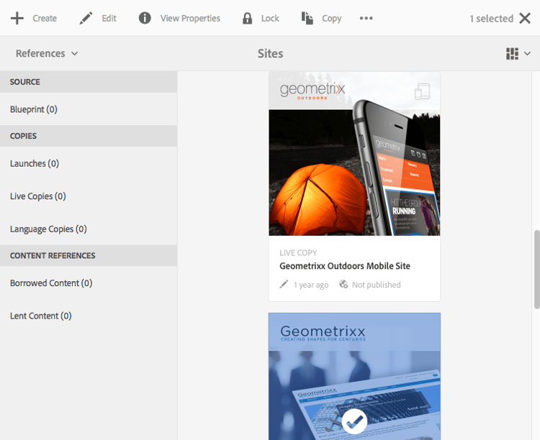Deselect all with the X icon

tap(525, 18)
